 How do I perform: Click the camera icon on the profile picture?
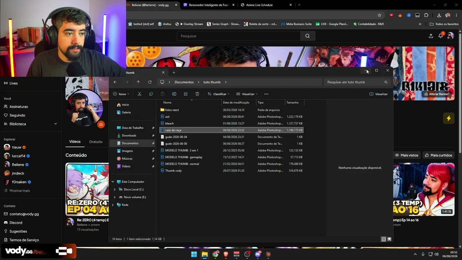(x=101, y=125)
